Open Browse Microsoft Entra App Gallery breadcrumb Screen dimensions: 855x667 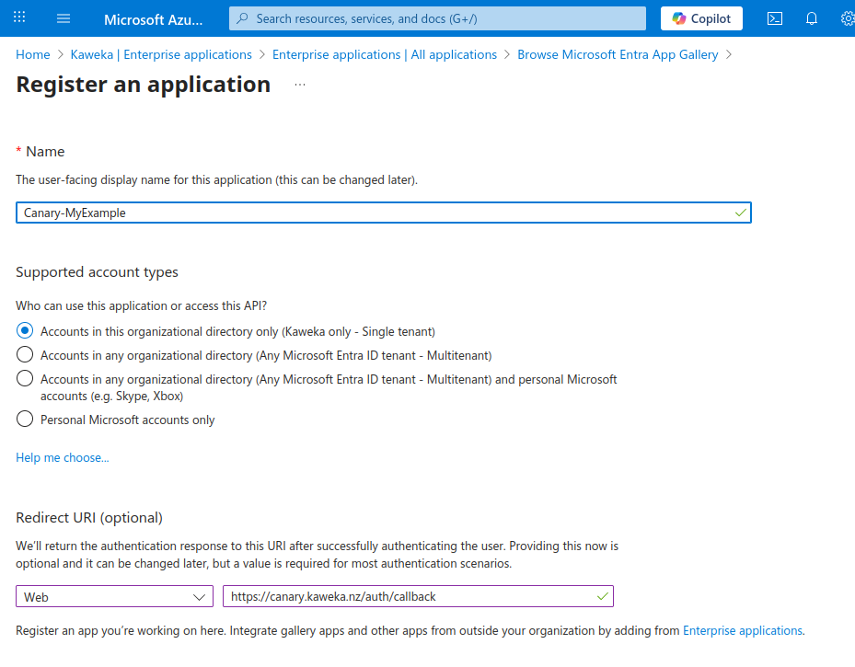[618, 54]
